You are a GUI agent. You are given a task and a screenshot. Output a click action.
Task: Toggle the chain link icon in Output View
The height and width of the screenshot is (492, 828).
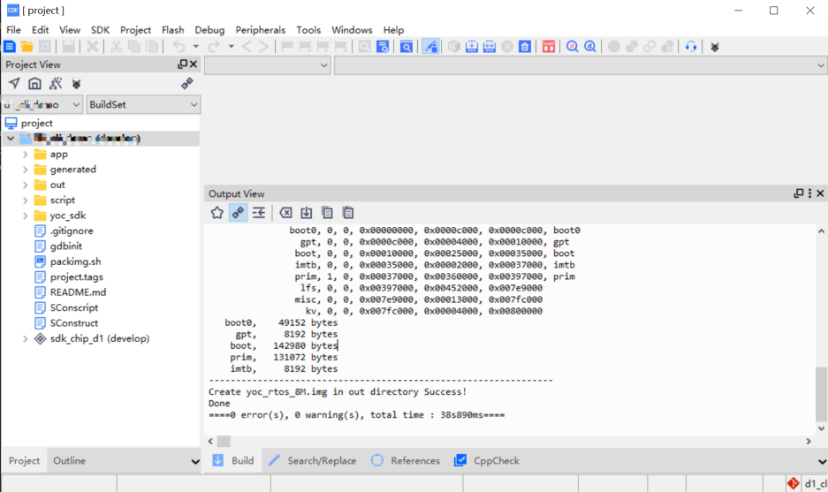point(239,213)
